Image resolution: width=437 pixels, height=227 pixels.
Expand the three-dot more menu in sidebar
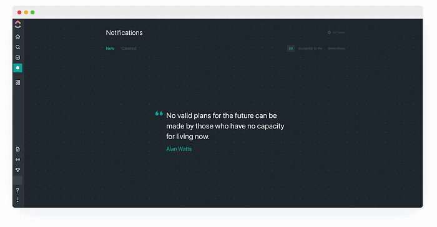click(x=17, y=200)
